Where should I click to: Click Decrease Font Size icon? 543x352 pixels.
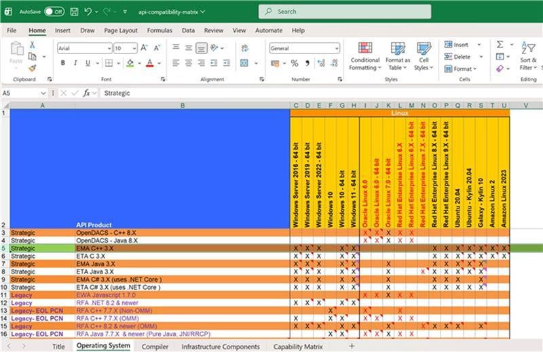pyautogui.click(x=157, y=48)
